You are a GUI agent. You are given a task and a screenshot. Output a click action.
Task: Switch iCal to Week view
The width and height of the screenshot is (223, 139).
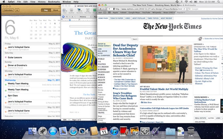(55, 10)
